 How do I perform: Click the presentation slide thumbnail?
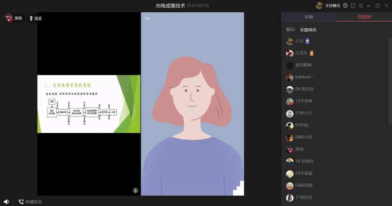[89, 104]
